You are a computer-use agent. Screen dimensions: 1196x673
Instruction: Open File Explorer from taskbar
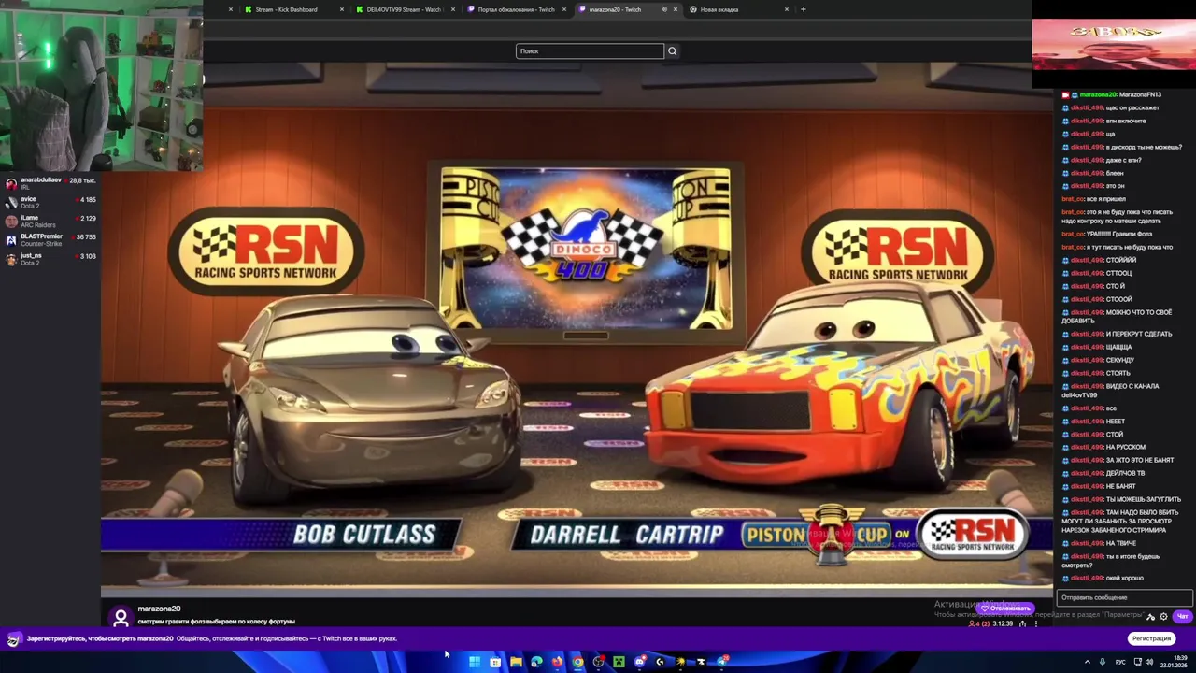(x=516, y=662)
